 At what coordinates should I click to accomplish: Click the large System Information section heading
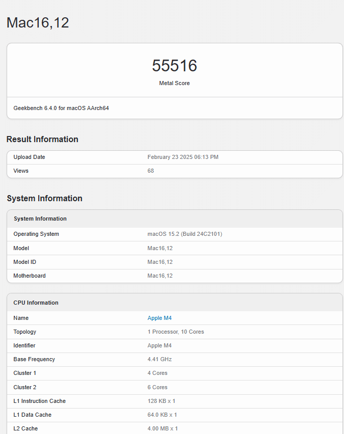pos(45,199)
